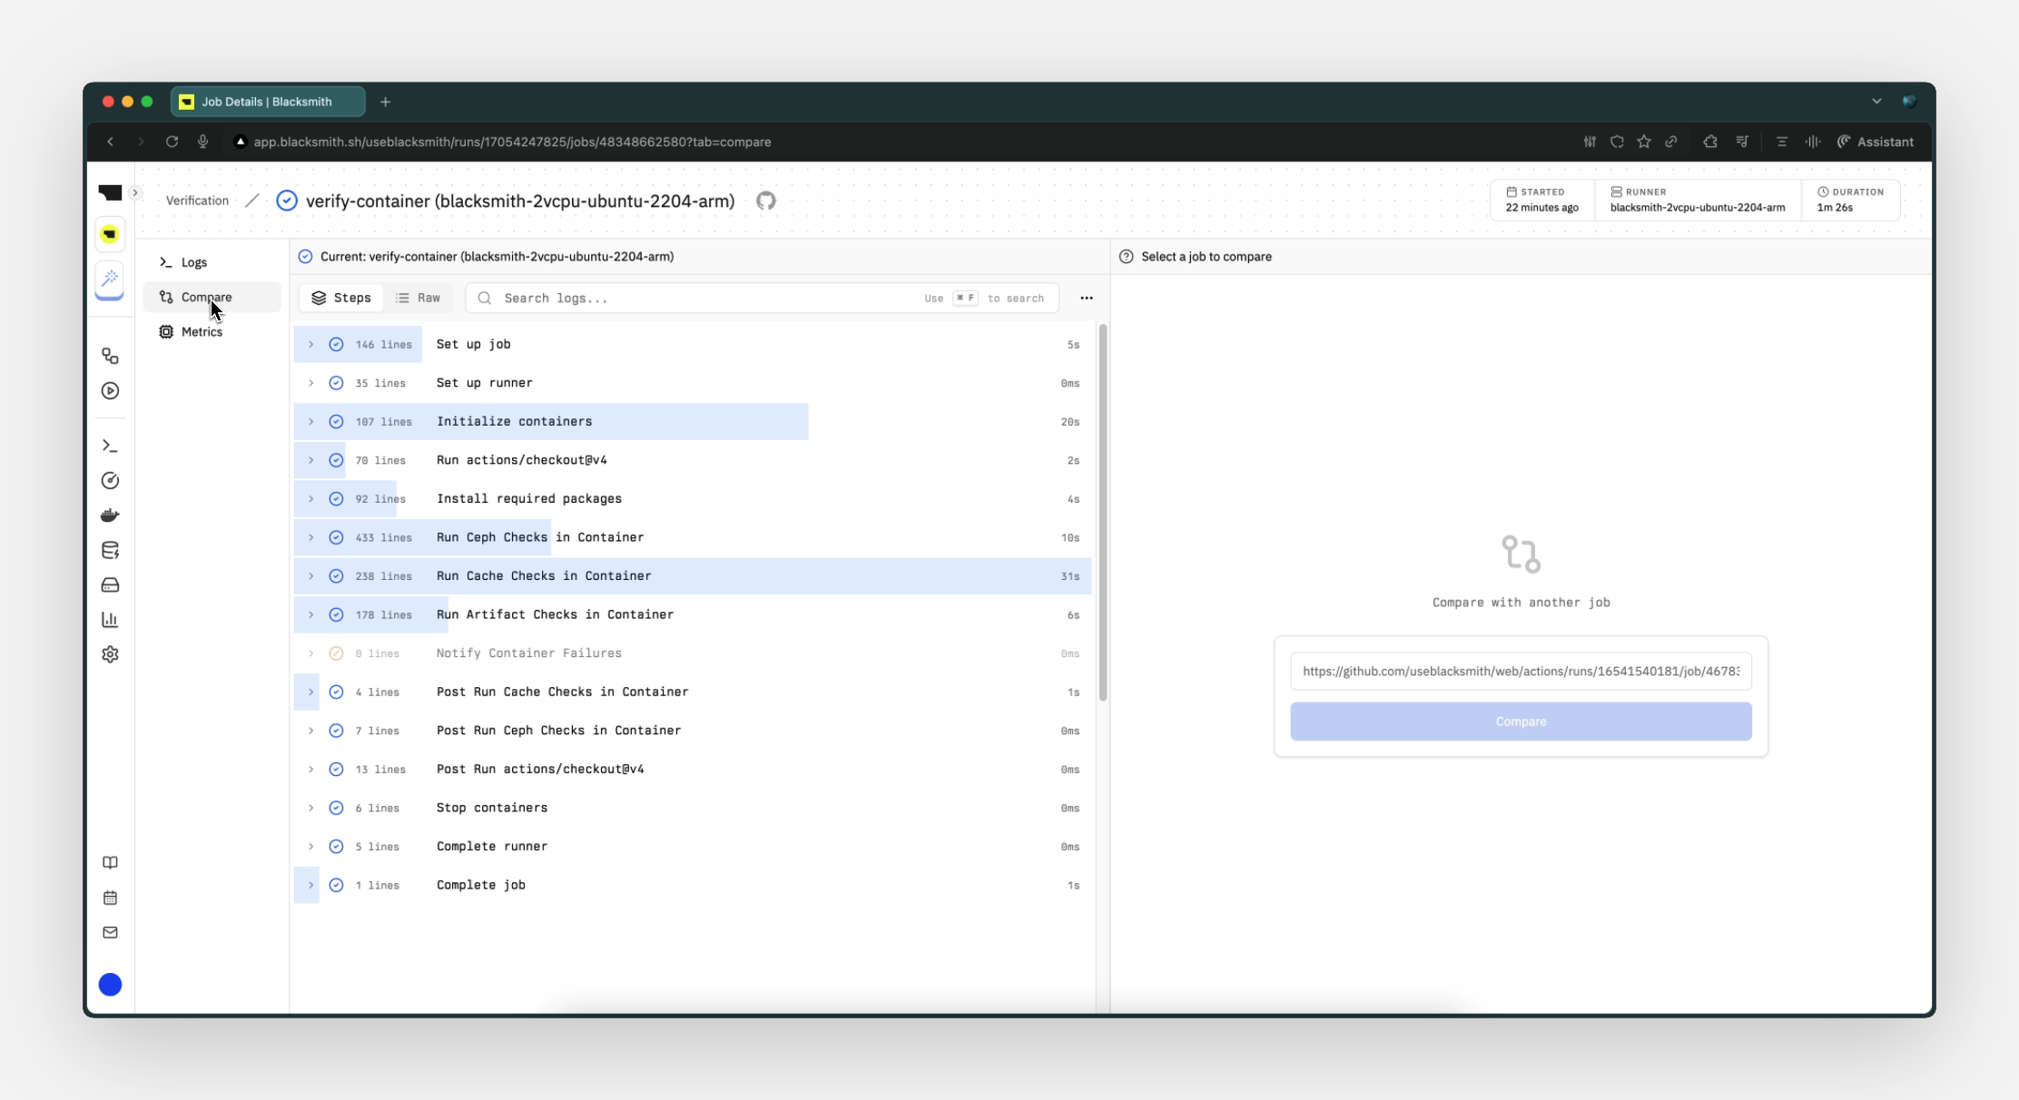Open the GitHub icon next to job title
Viewport: 2019px width, 1100px height.
coord(766,201)
